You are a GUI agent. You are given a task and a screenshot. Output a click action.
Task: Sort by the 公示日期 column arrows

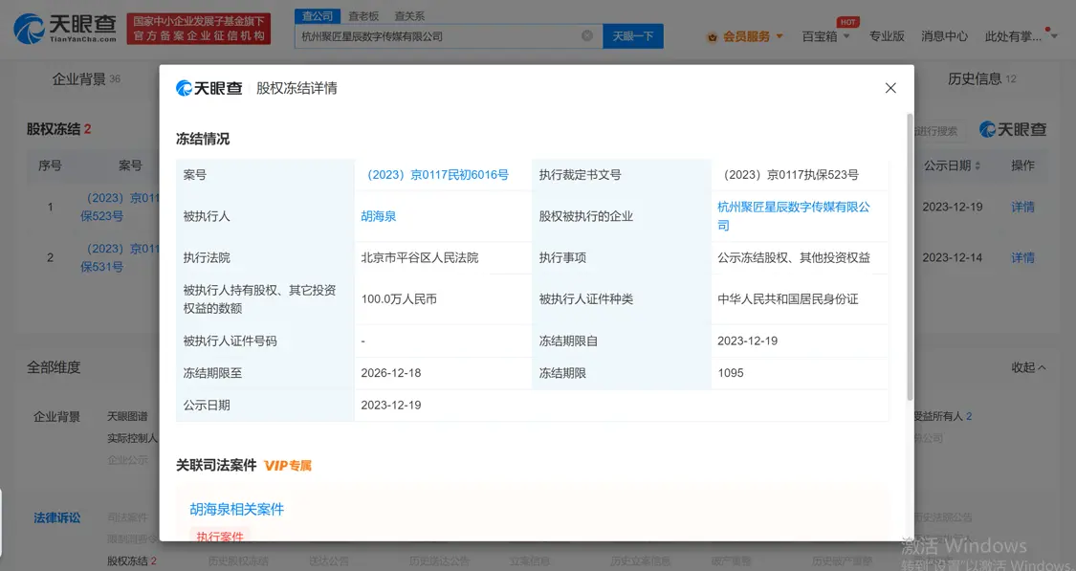[977, 166]
